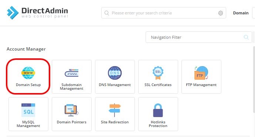Image resolution: width=255 pixels, height=137 pixels.
Task: Click the DNS Management label text
Action: (115, 85)
